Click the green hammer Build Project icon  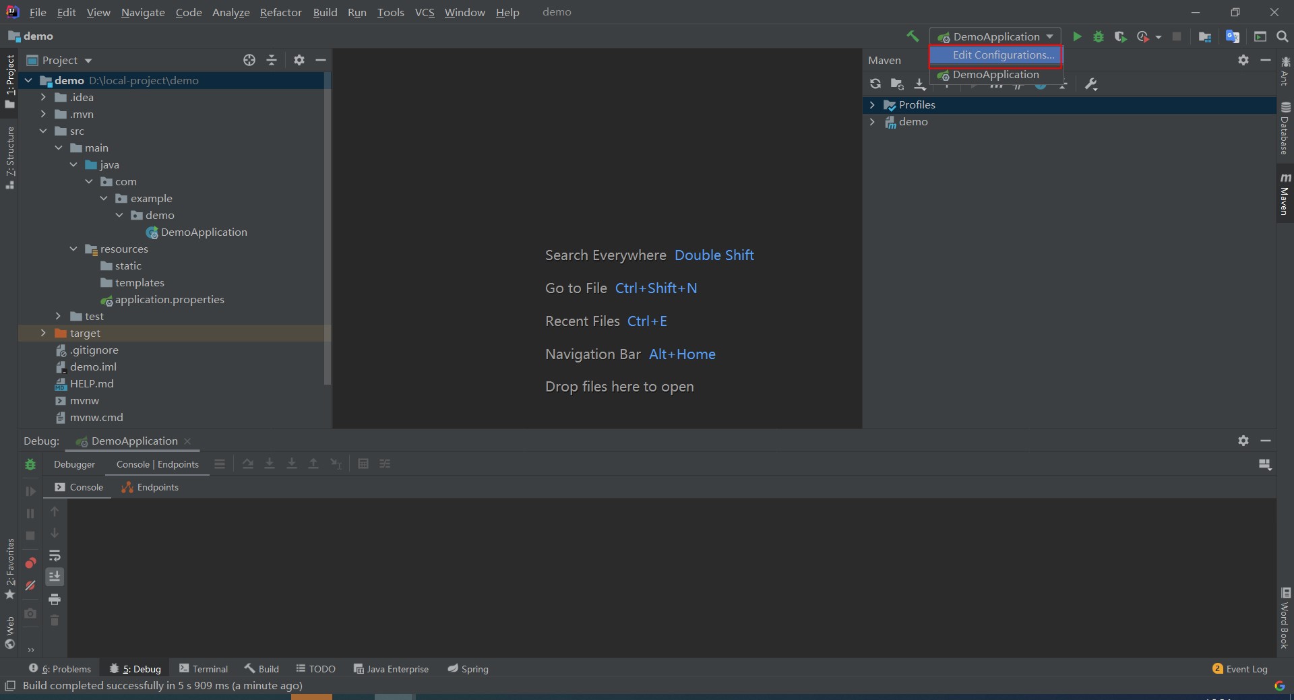click(x=913, y=36)
